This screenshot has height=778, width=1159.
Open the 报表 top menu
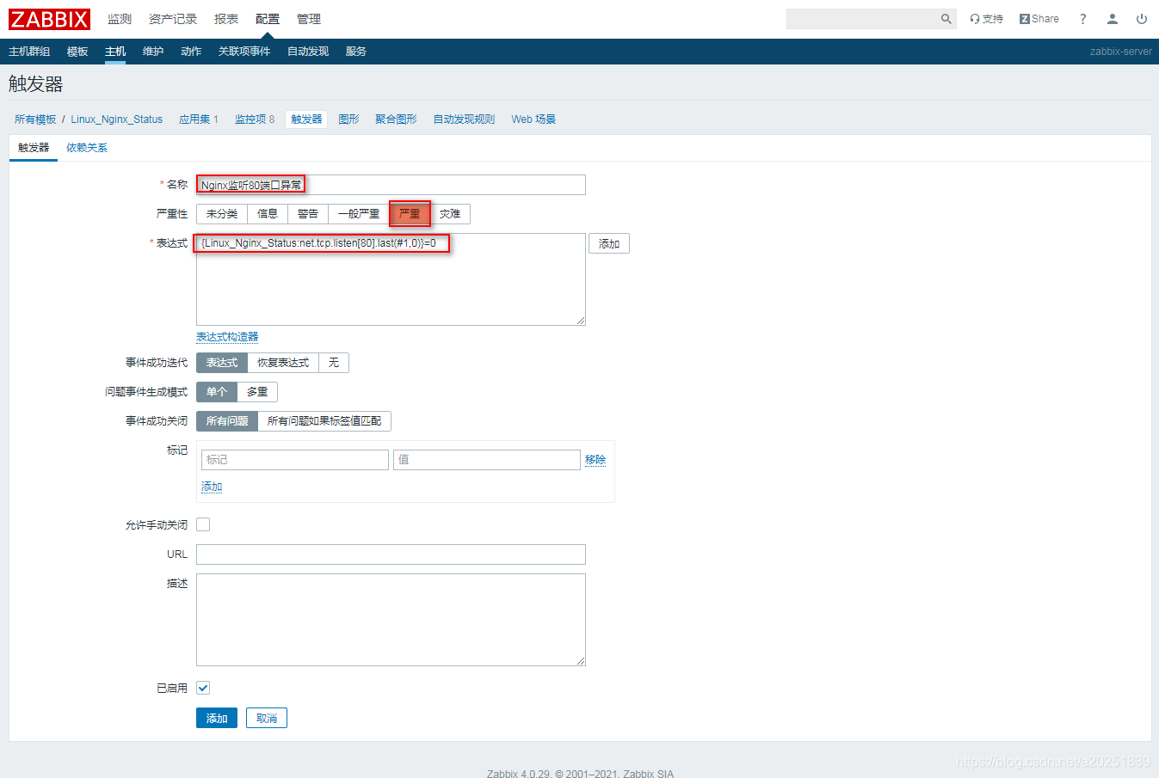[226, 19]
